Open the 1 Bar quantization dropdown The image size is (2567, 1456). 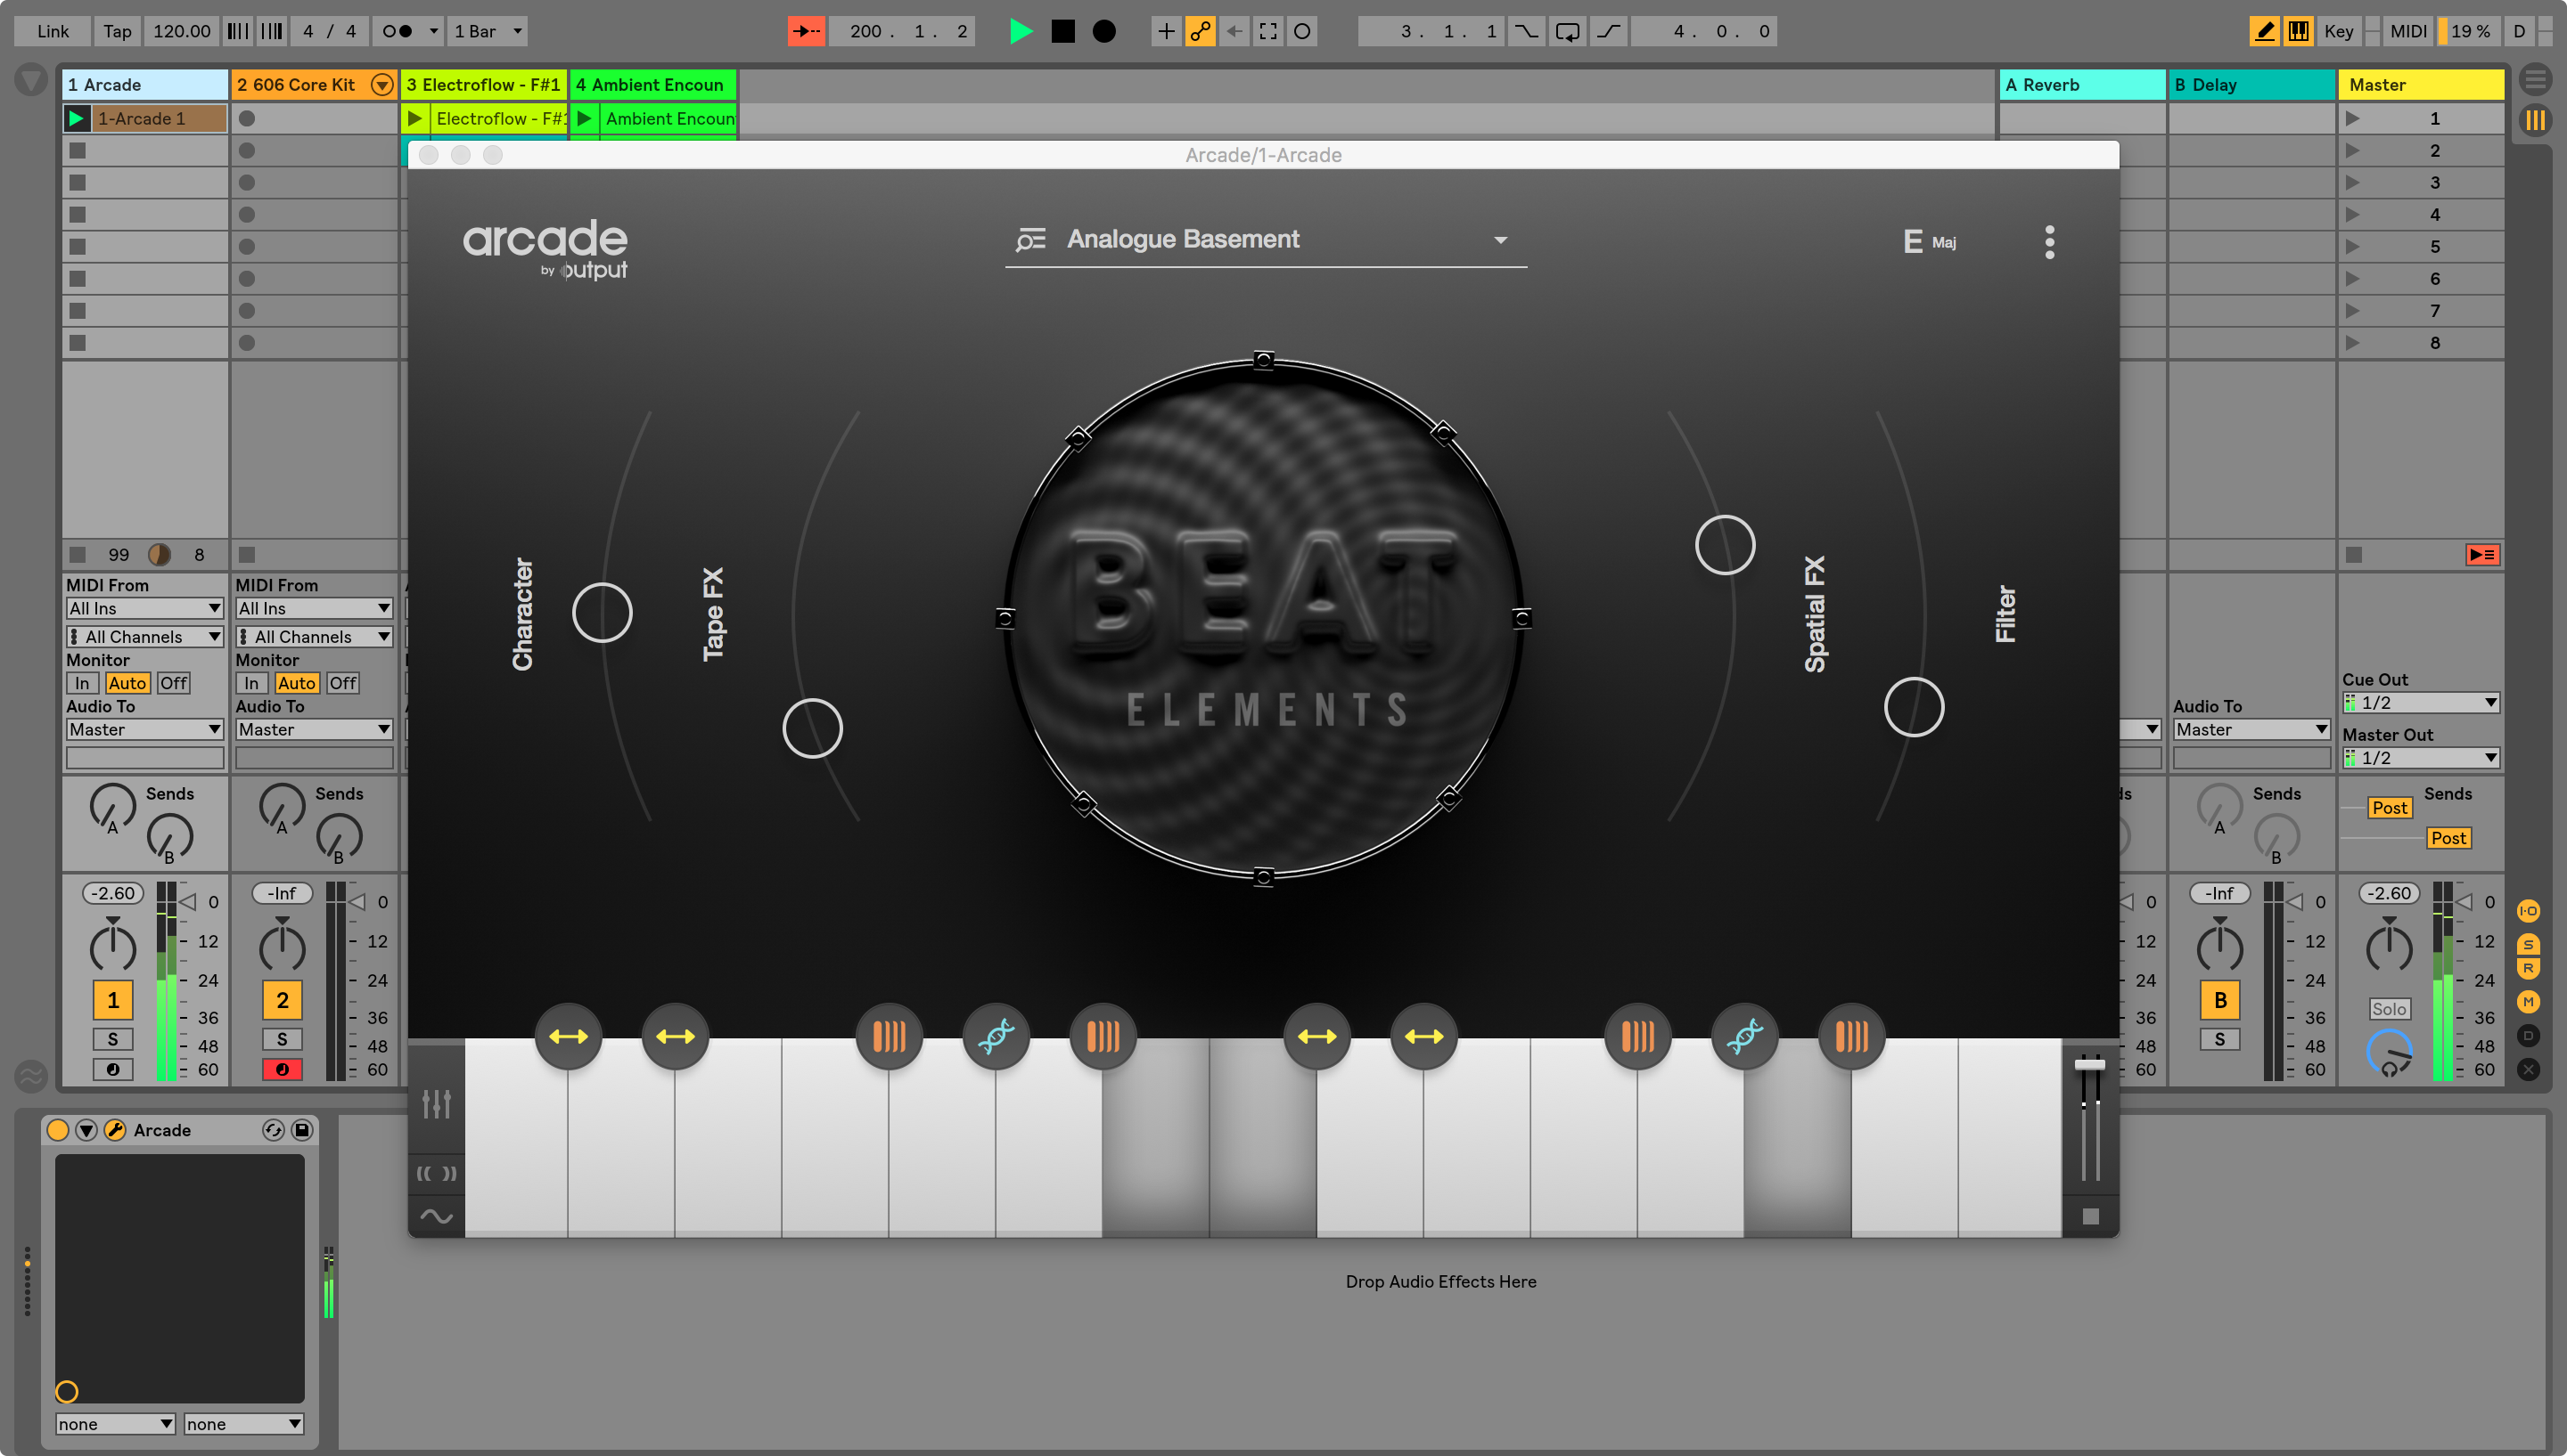(487, 31)
